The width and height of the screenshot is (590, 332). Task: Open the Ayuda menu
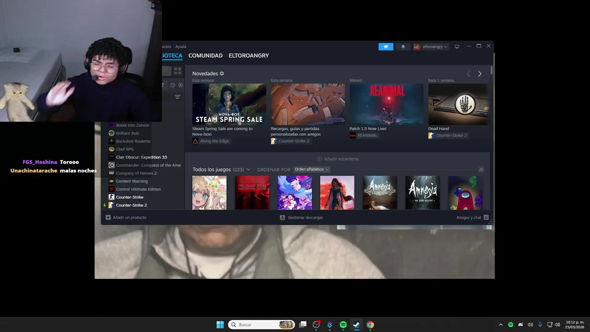point(181,47)
